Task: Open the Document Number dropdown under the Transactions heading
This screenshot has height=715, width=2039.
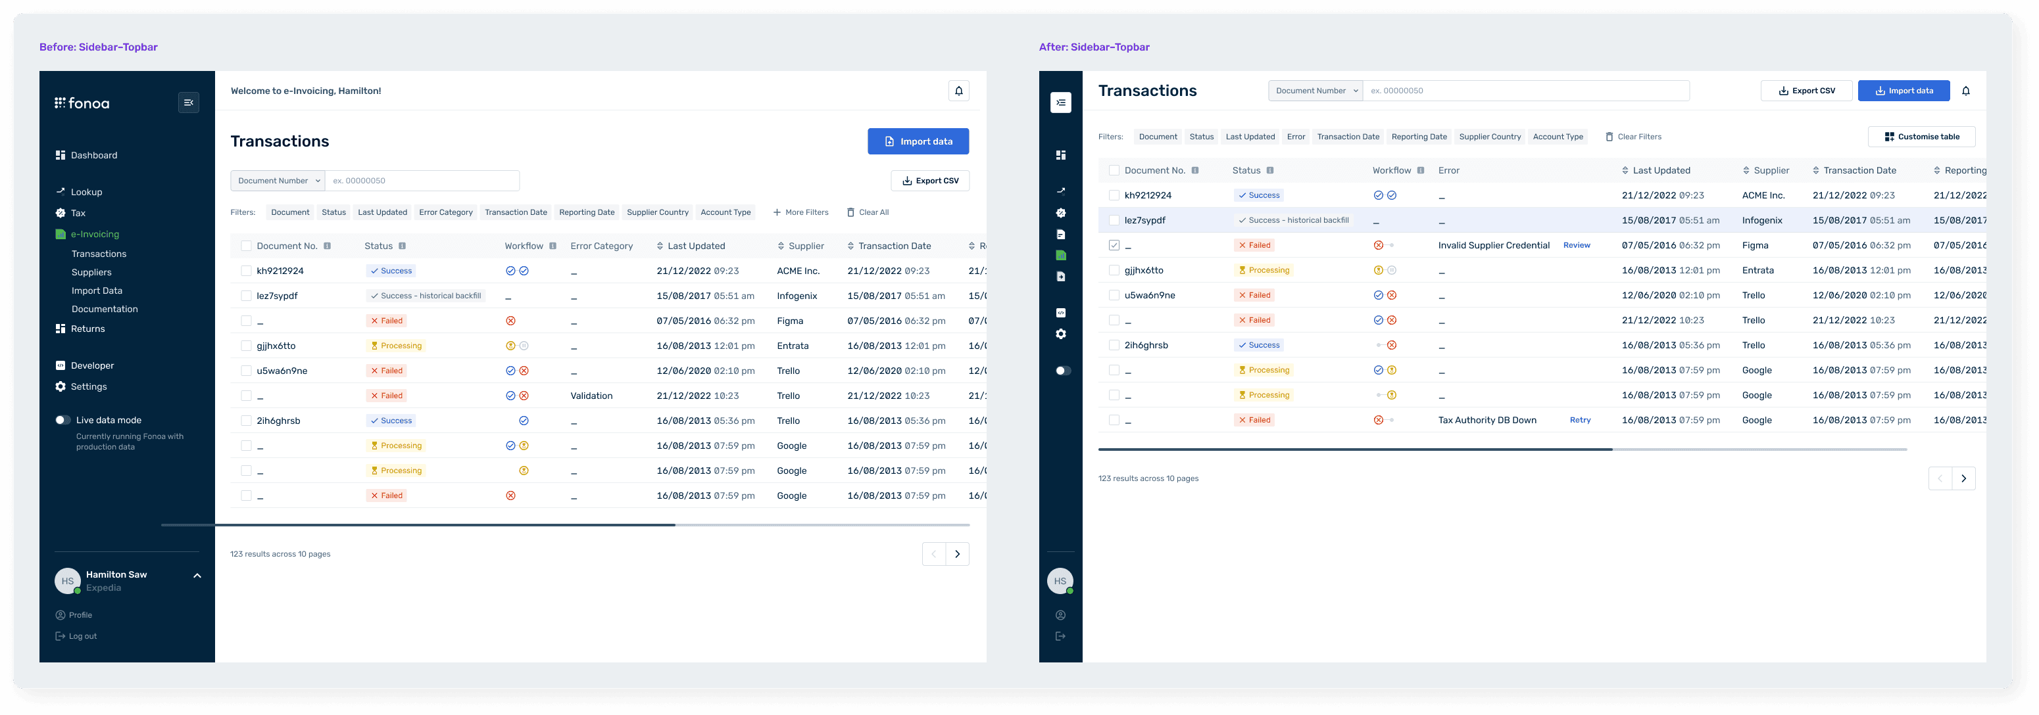Action: [278, 180]
